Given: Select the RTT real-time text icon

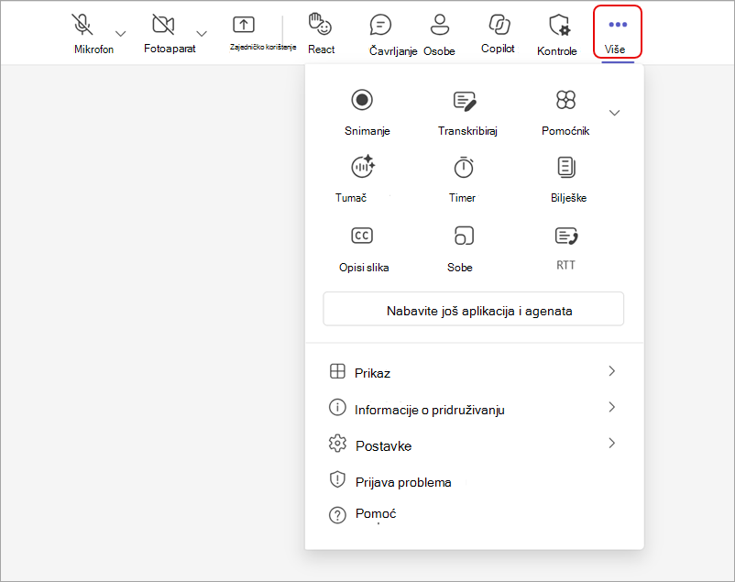Looking at the screenshot, I should click(566, 236).
